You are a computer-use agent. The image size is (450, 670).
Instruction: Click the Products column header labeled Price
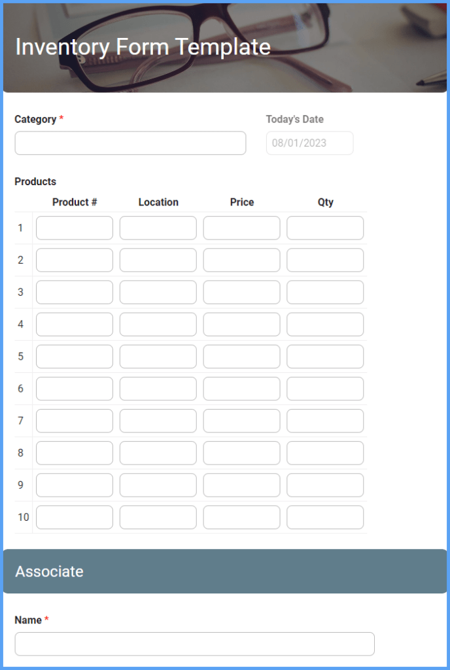coord(241,202)
